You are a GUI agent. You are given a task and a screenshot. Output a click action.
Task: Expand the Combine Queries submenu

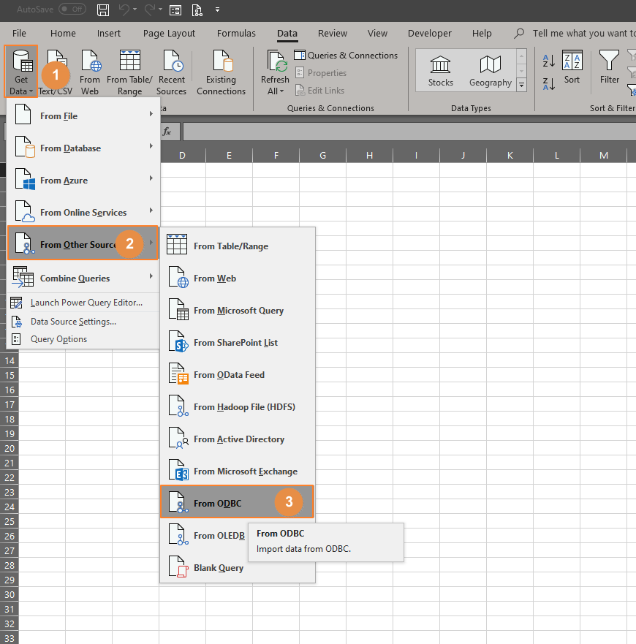click(x=83, y=278)
